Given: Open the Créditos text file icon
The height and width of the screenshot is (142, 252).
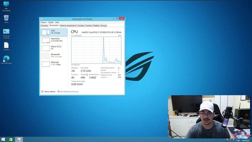Looking at the screenshot, I should (x=6, y=47).
